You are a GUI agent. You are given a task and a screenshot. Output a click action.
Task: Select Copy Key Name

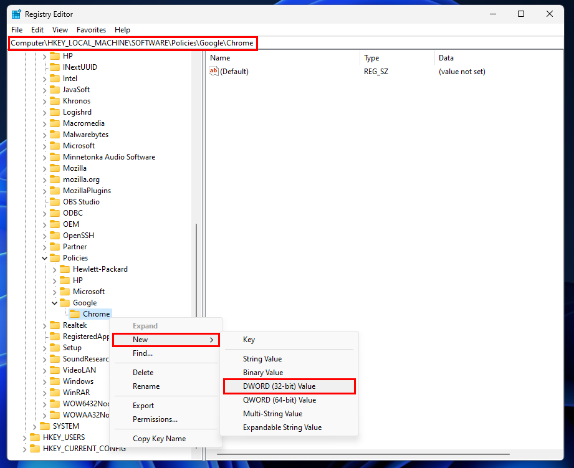click(x=166, y=438)
